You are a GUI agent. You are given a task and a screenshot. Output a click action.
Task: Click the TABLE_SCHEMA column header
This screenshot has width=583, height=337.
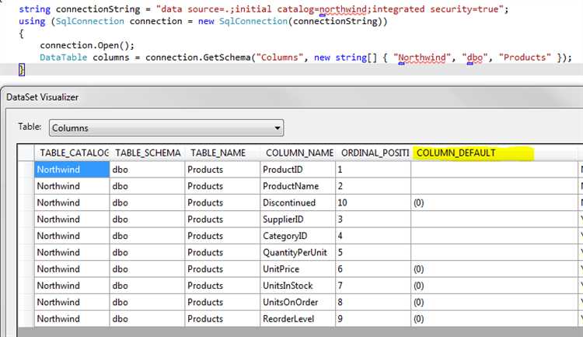(148, 153)
